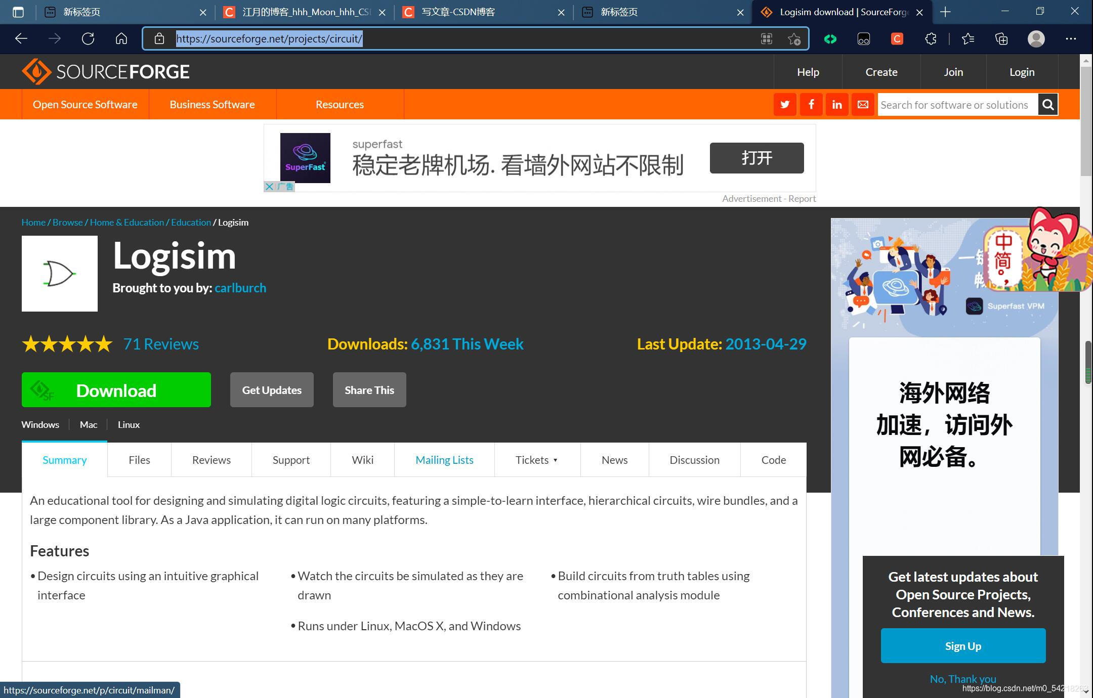Open the browser home page

pos(121,38)
